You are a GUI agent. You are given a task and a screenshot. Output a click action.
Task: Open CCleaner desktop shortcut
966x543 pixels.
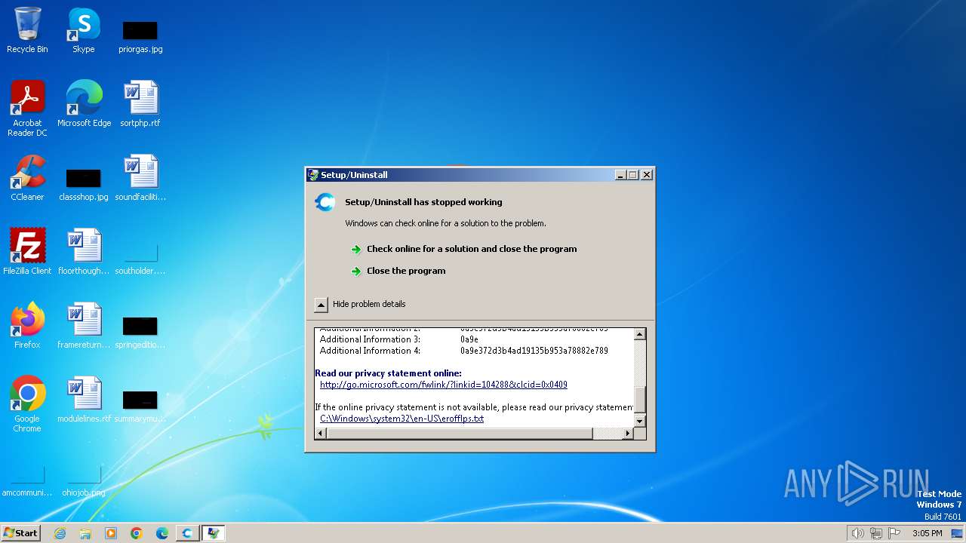pyautogui.click(x=27, y=177)
